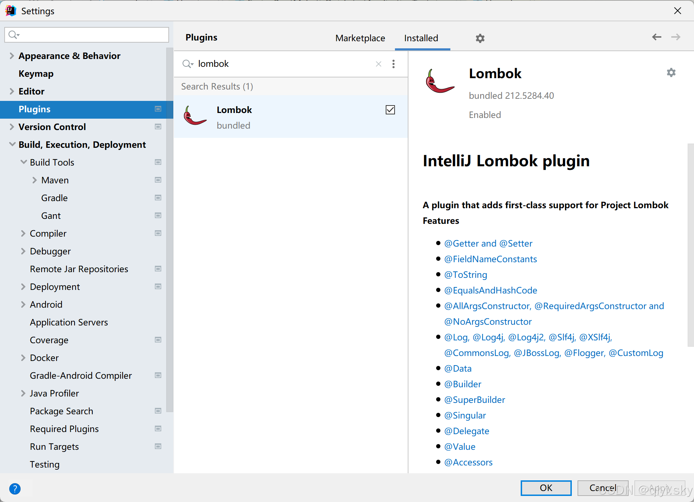The image size is (694, 502).
Task: Disable the Lombok plugin checkbox
Action: [x=390, y=110]
